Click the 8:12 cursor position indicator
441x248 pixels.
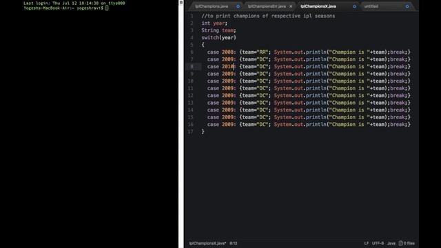pyautogui.click(x=234, y=243)
